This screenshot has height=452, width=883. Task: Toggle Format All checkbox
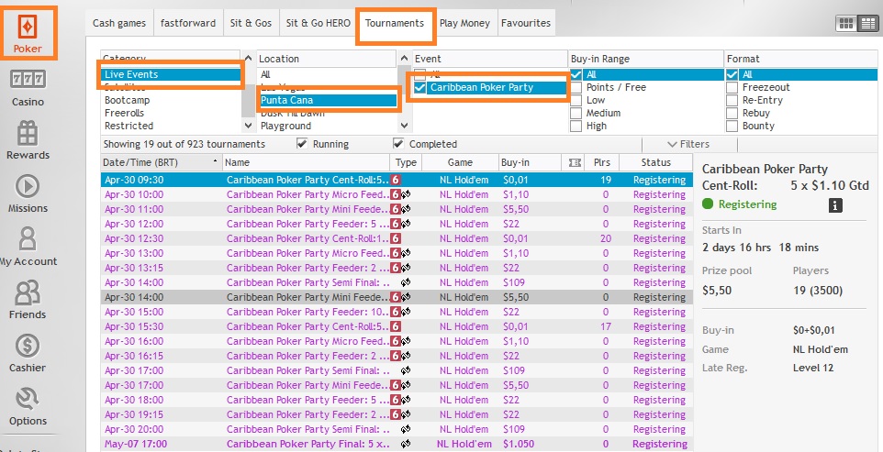pyautogui.click(x=732, y=74)
